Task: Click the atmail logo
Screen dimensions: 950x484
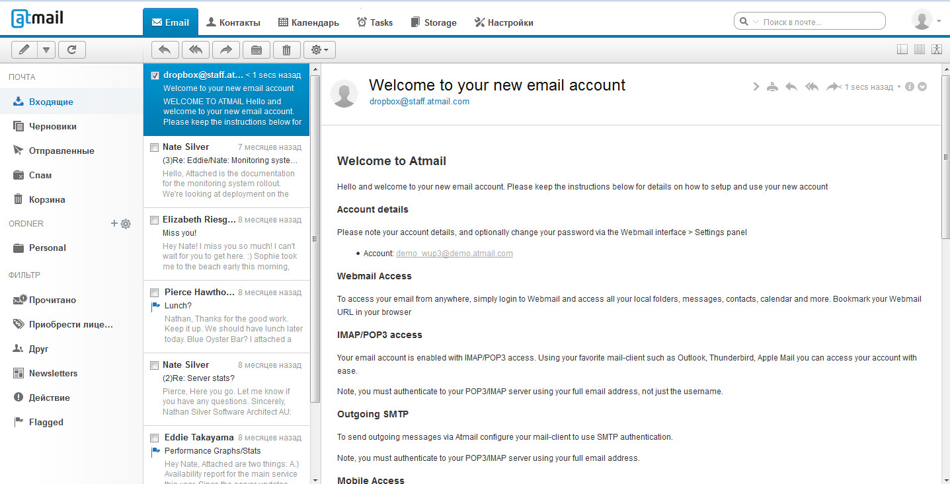Action: 37,18
